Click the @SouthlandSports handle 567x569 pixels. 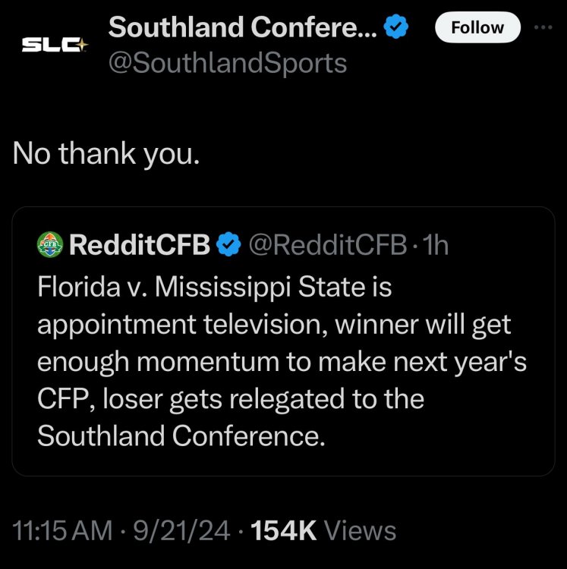click(228, 63)
